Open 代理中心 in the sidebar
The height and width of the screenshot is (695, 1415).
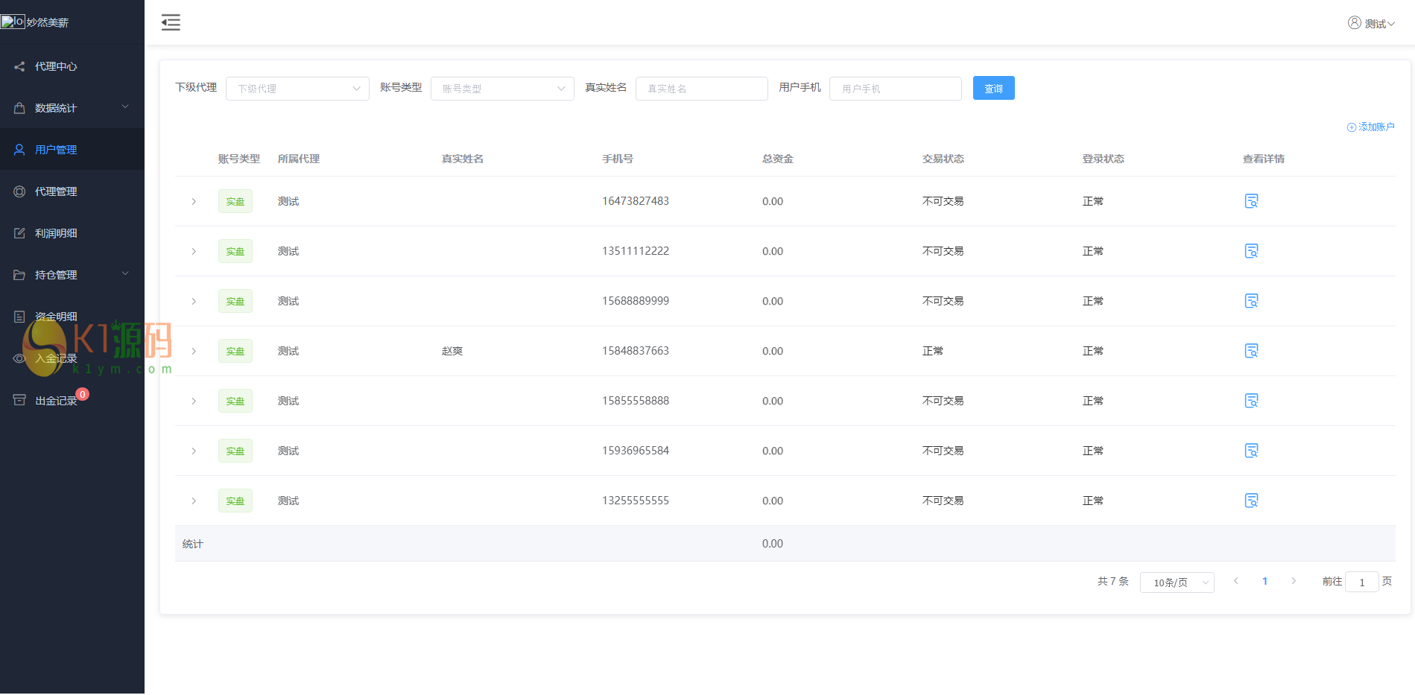pyautogui.click(x=56, y=66)
